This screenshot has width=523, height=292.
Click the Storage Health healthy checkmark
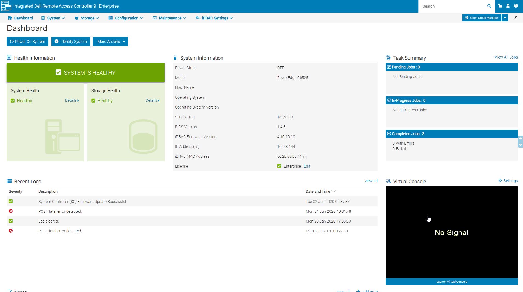coord(93,101)
